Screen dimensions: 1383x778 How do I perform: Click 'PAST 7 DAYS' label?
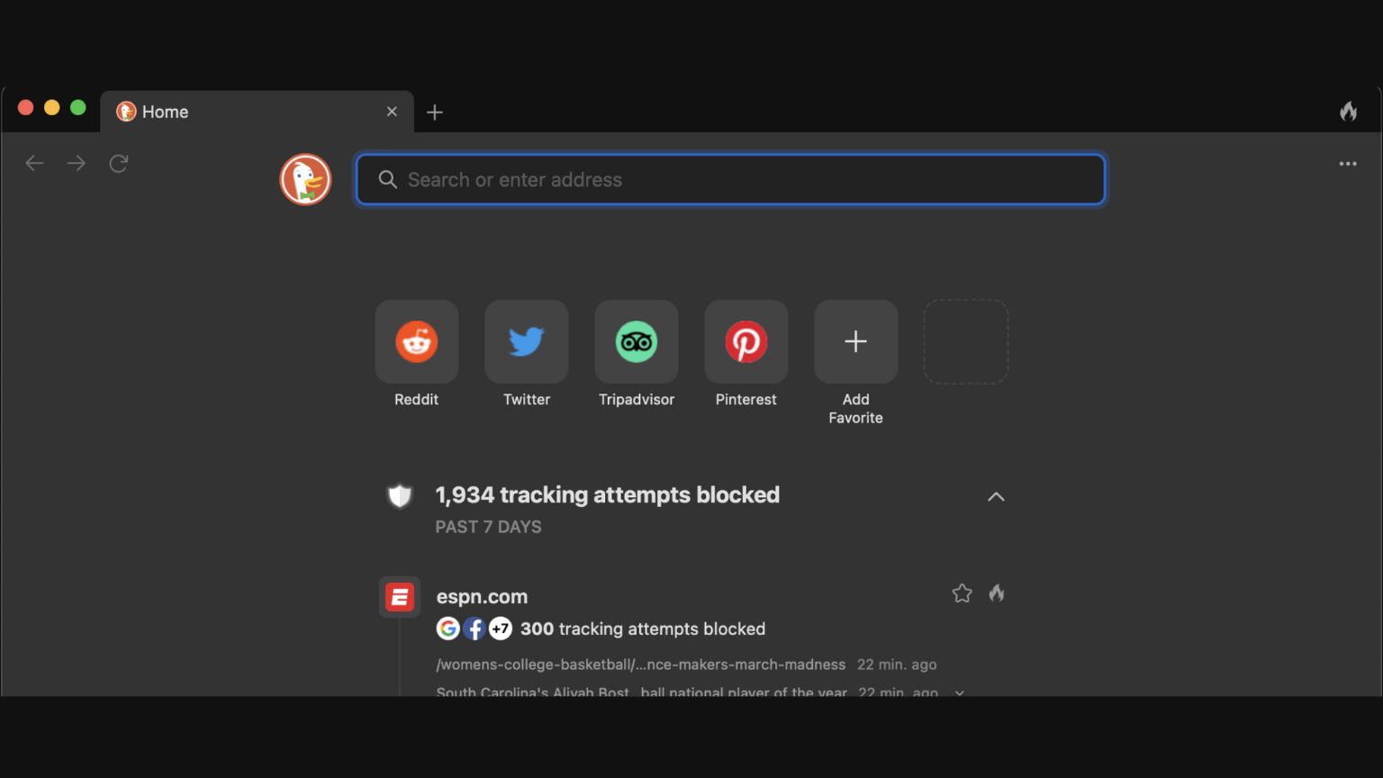[x=488, y=527]
